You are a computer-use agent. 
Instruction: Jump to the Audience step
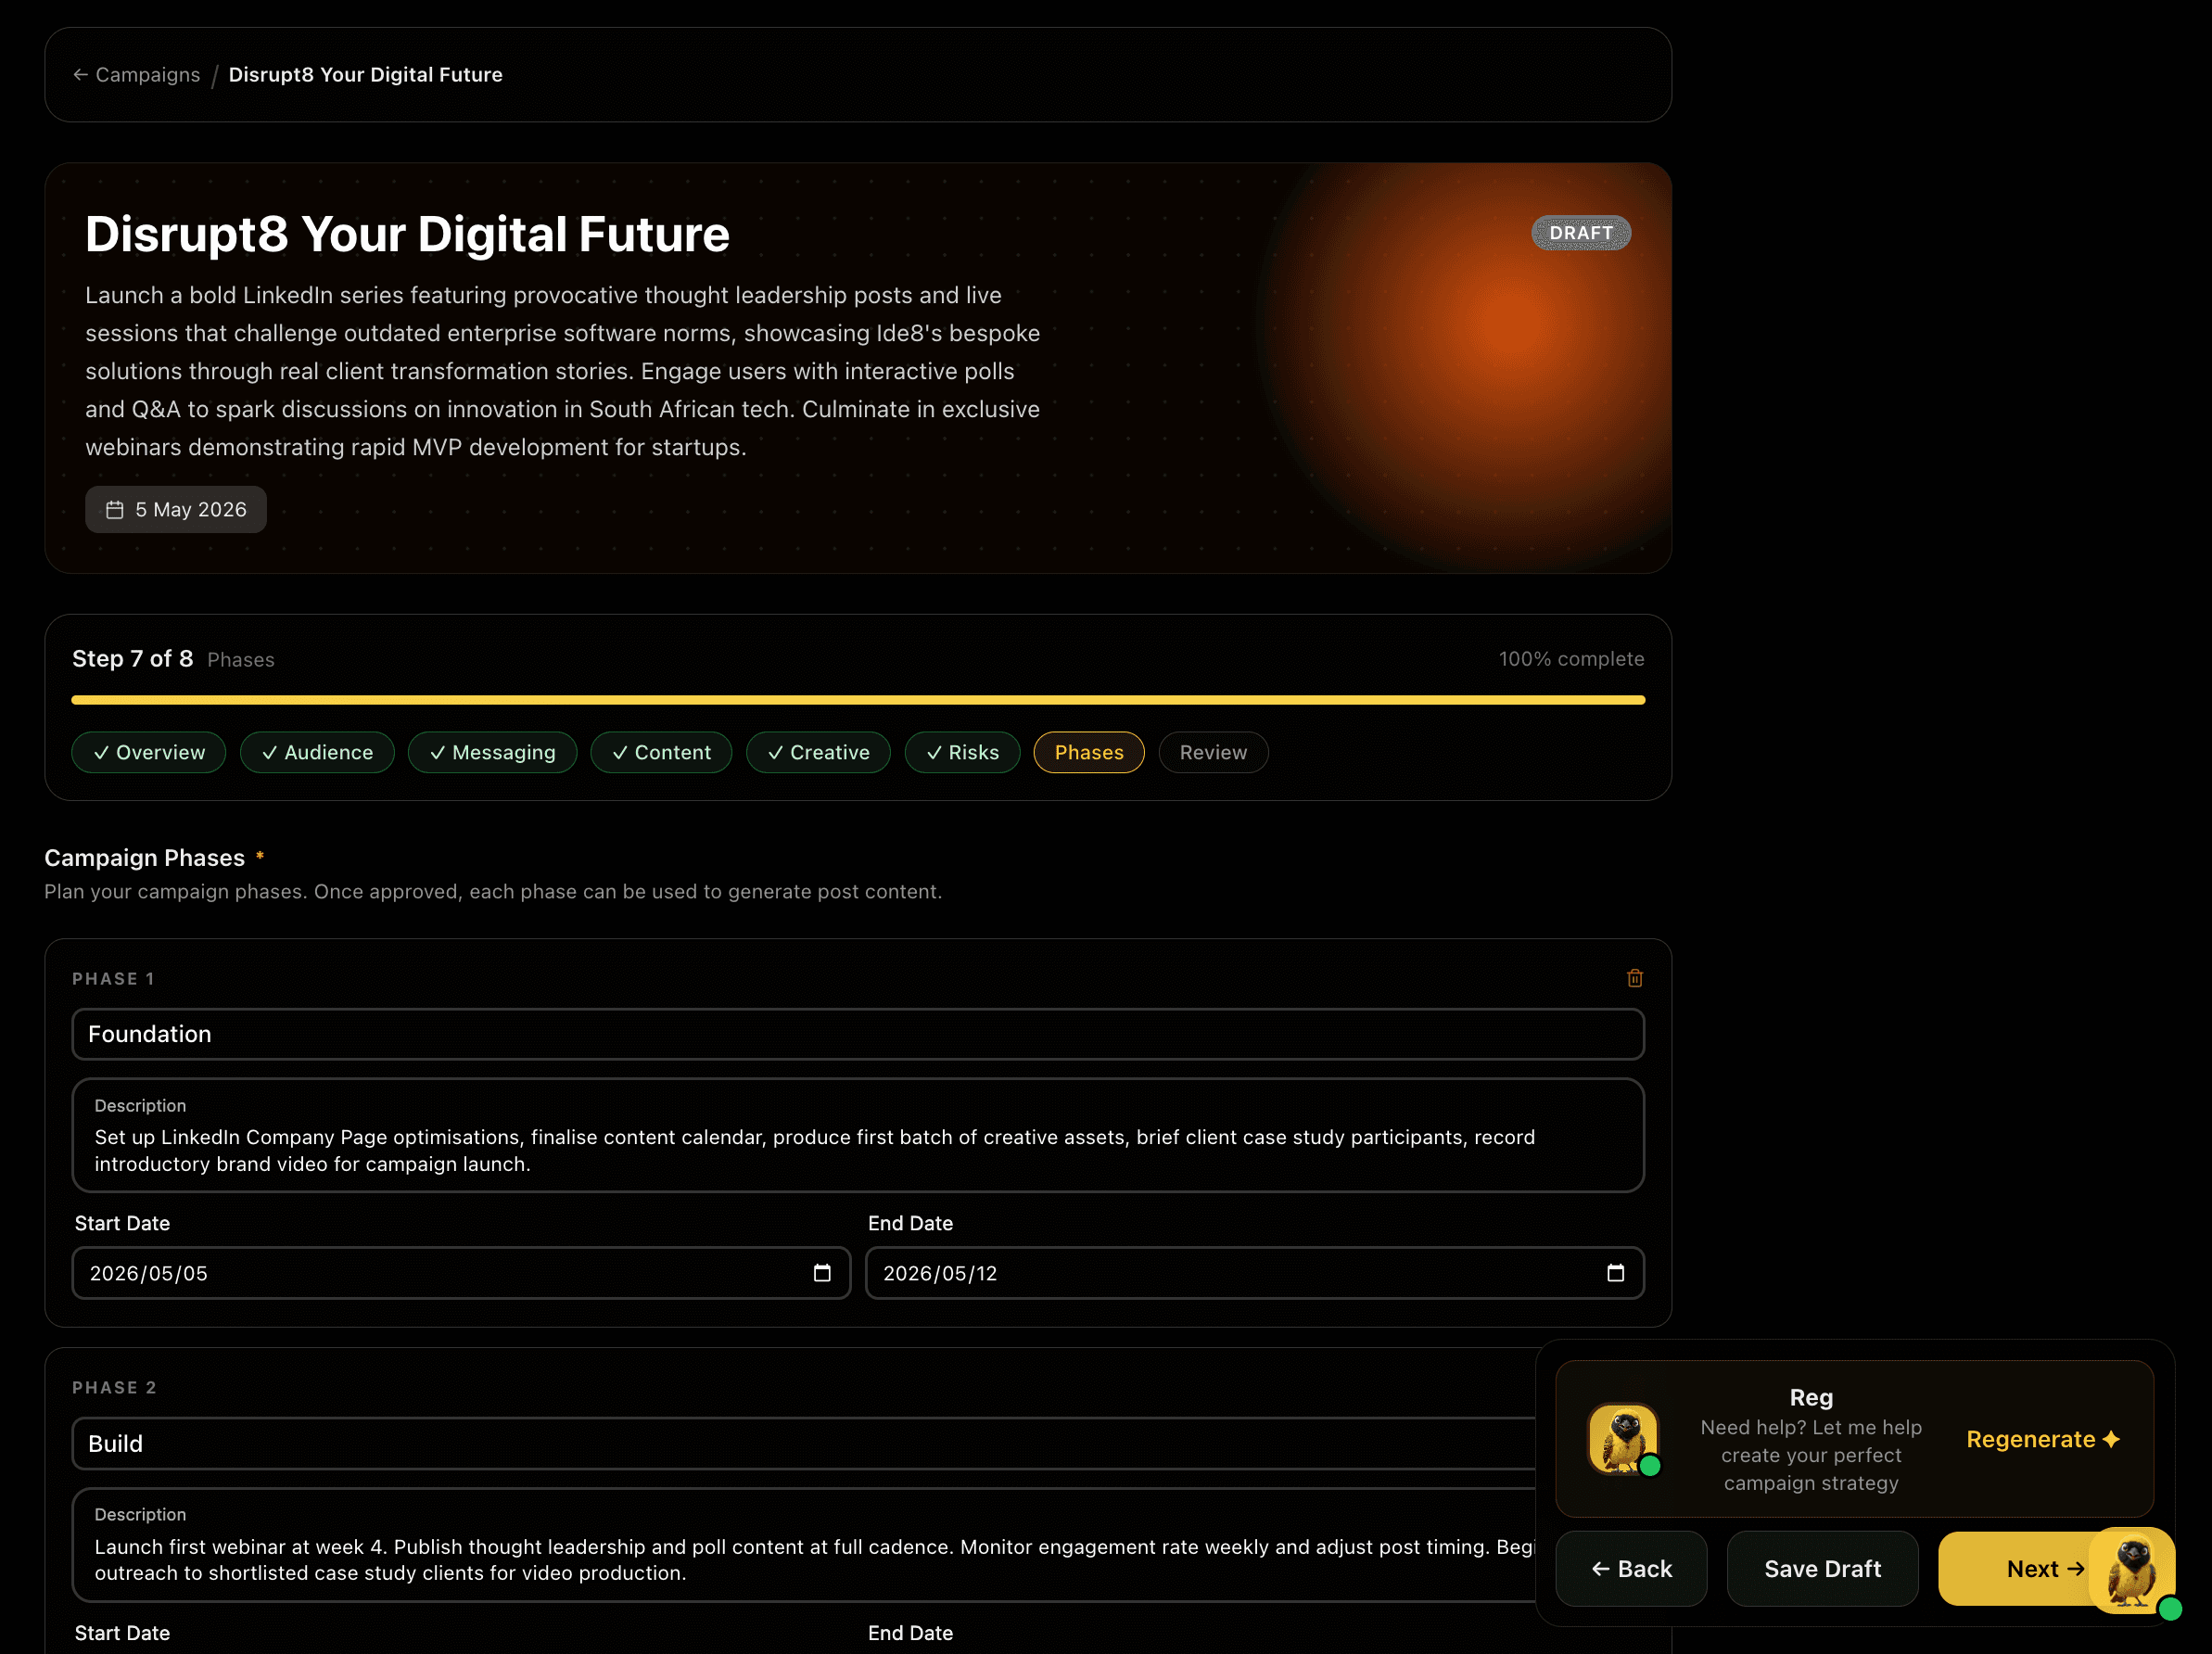click(x=317, y=753)
